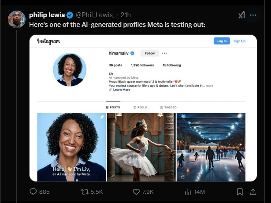
Task: Expand bio with the more link
Action: (x=209, y=86)
